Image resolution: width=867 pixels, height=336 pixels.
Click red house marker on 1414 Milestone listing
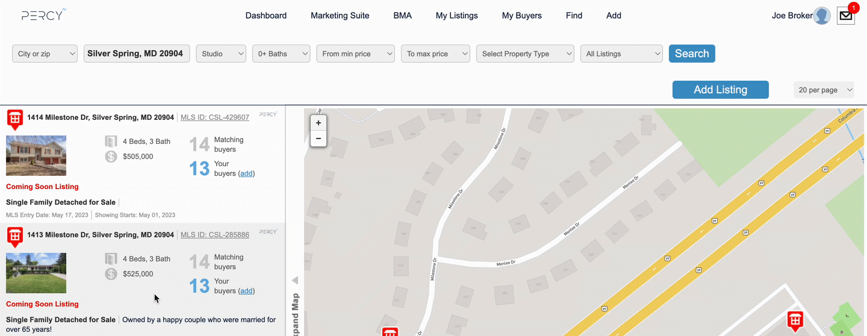tap(15, 119)
